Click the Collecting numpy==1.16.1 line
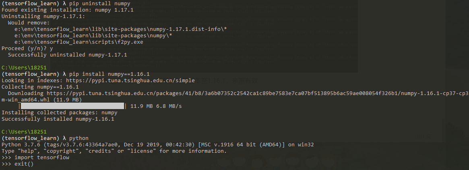 click(40, 87)
